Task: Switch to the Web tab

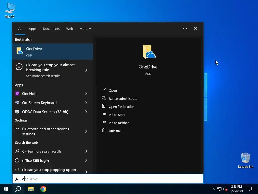Action: [70, 29]
